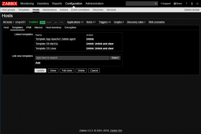Click the Zabbix docker server name

[x=192, y=10]
